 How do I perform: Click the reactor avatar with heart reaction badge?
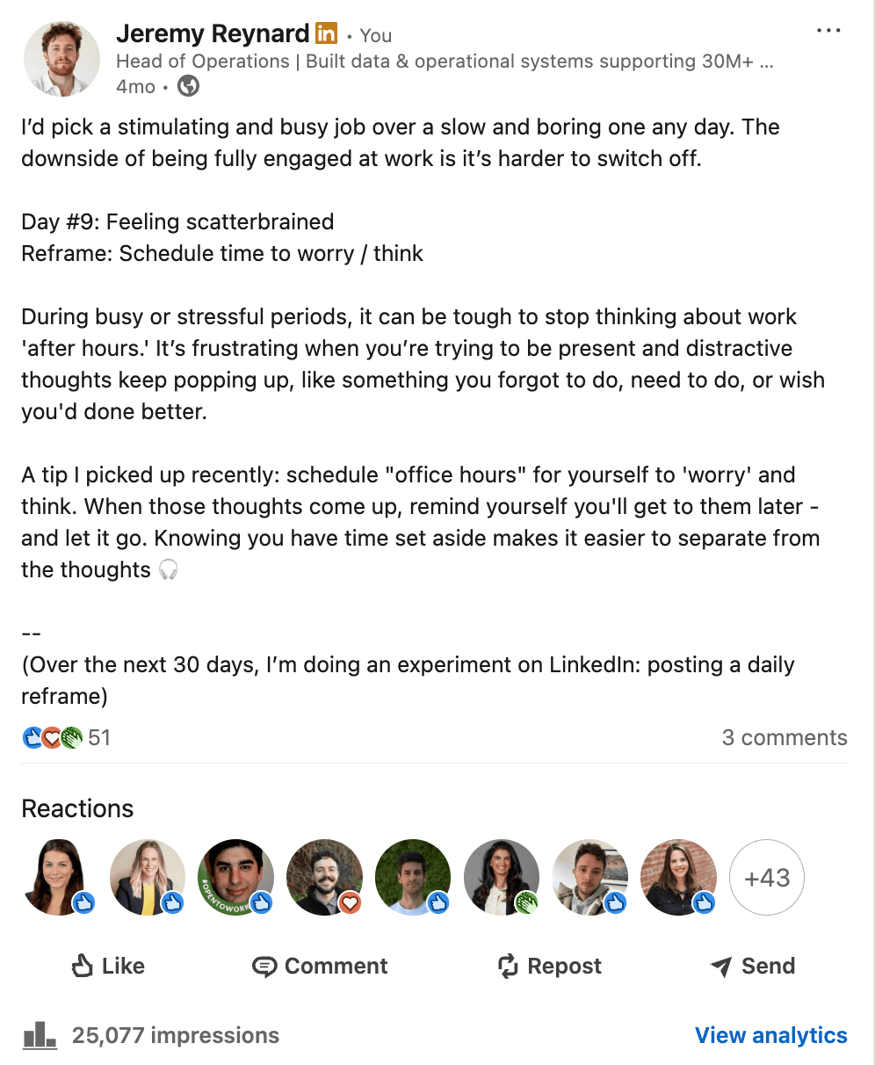pos(324,877)
